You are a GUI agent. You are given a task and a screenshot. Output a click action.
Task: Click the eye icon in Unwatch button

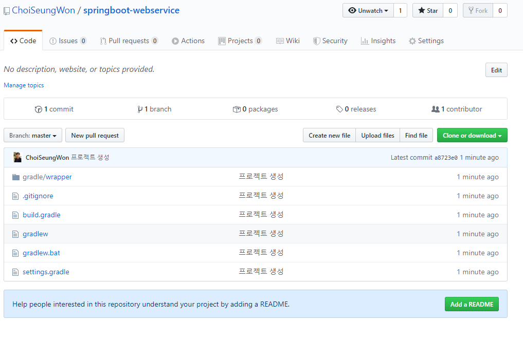352,10
